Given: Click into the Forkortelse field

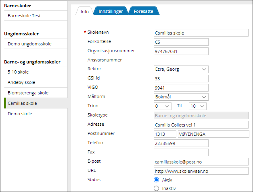Looking at the screenshot, I should click(181, 42).
